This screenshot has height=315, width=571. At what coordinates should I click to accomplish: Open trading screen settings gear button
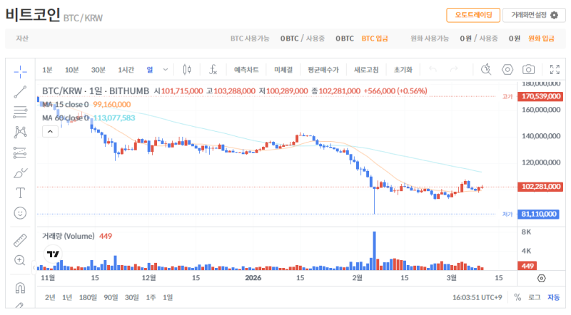(534, 15)
